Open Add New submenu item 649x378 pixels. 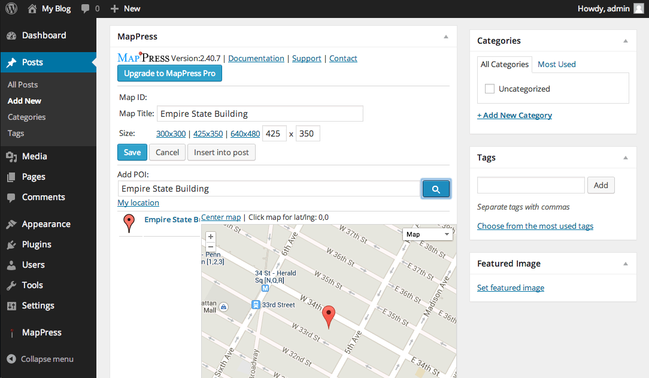tap(25, 101)
